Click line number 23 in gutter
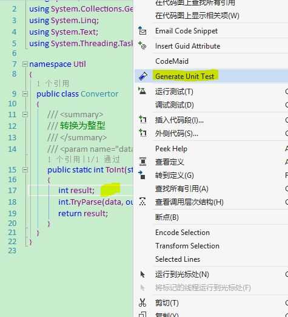The height and width of the screenshot is (317, 288). pos(12,251)
